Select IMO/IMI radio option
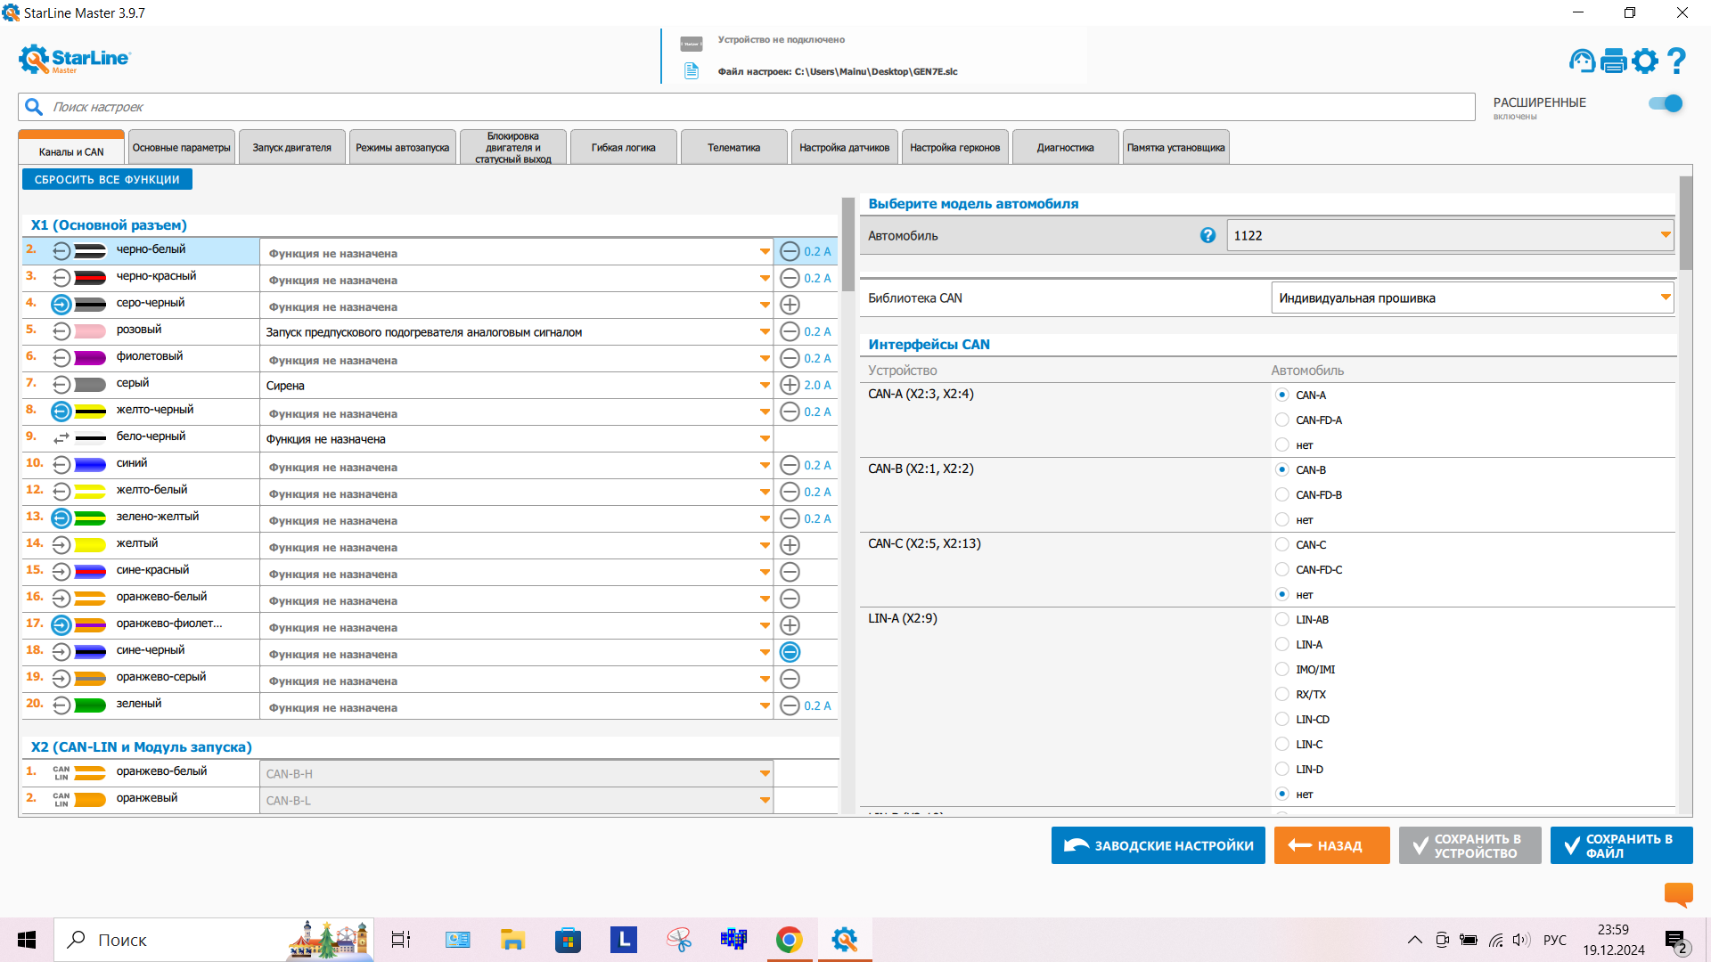 [1282, 669]
